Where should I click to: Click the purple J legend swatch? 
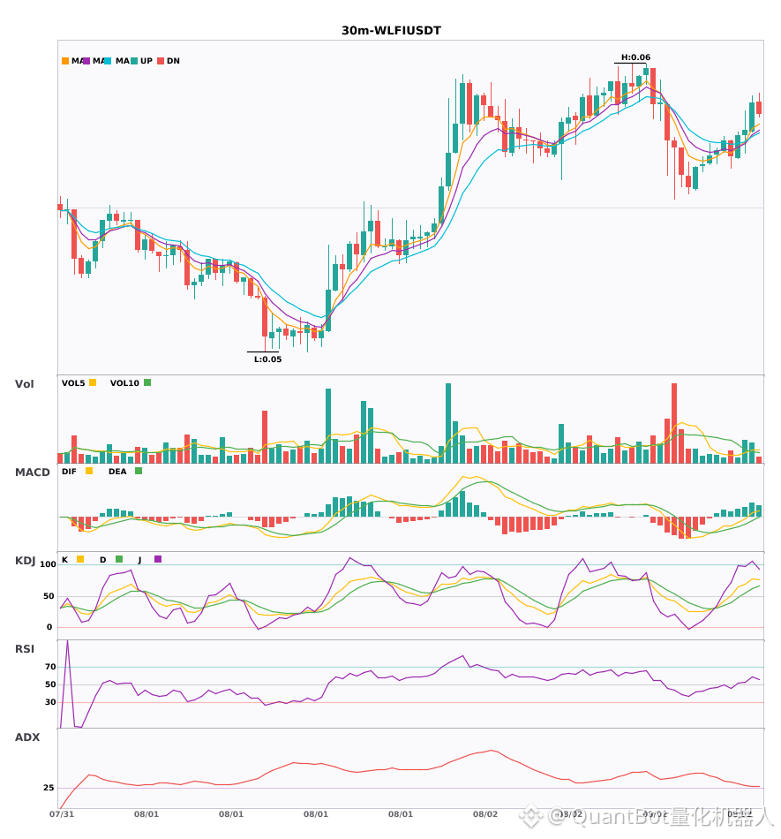(158, 559)
